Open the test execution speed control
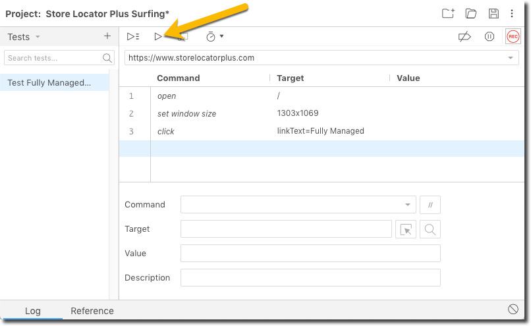Screen dimensions: 531x326 pos(214,37)
